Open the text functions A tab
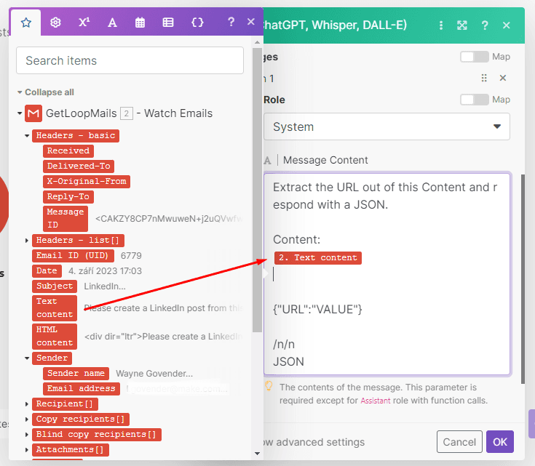 click(112, 23)
